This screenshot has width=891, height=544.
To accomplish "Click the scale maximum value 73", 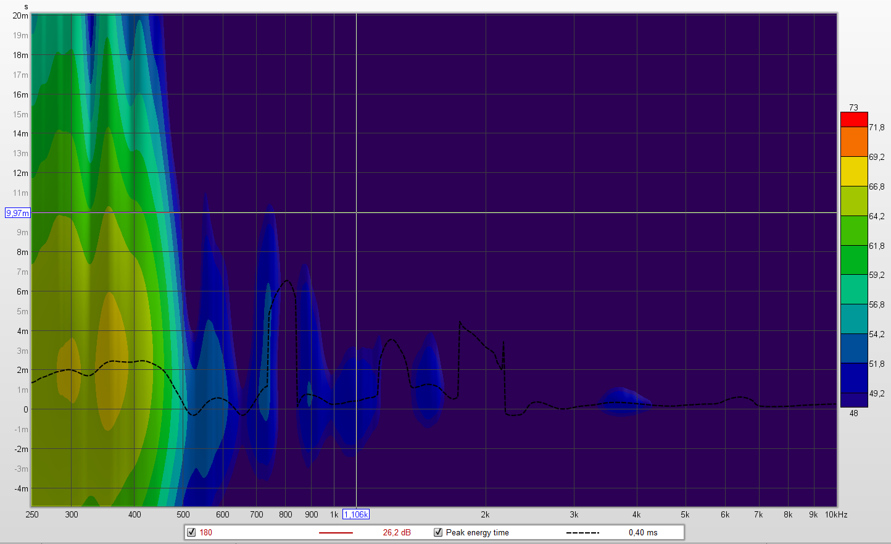I will [x=854, y=107].
